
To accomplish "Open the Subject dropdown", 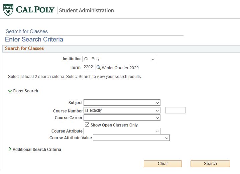I will click(122, 103).
